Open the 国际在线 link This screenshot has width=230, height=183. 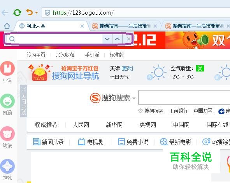point(218,125)
